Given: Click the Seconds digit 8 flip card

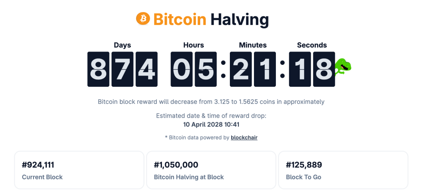Looking at the screenshot, I should pyautogui.click(x=324, y=69).
